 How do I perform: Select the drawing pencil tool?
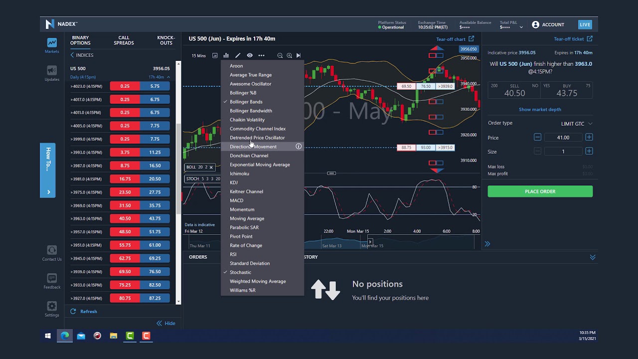coord(238,55)
